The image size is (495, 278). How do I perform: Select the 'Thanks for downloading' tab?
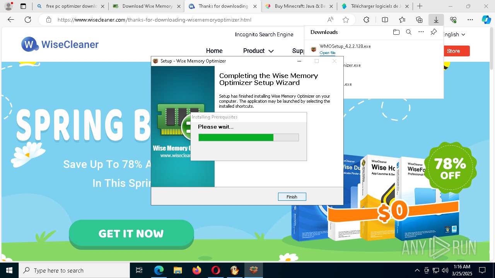pos(223,6)
